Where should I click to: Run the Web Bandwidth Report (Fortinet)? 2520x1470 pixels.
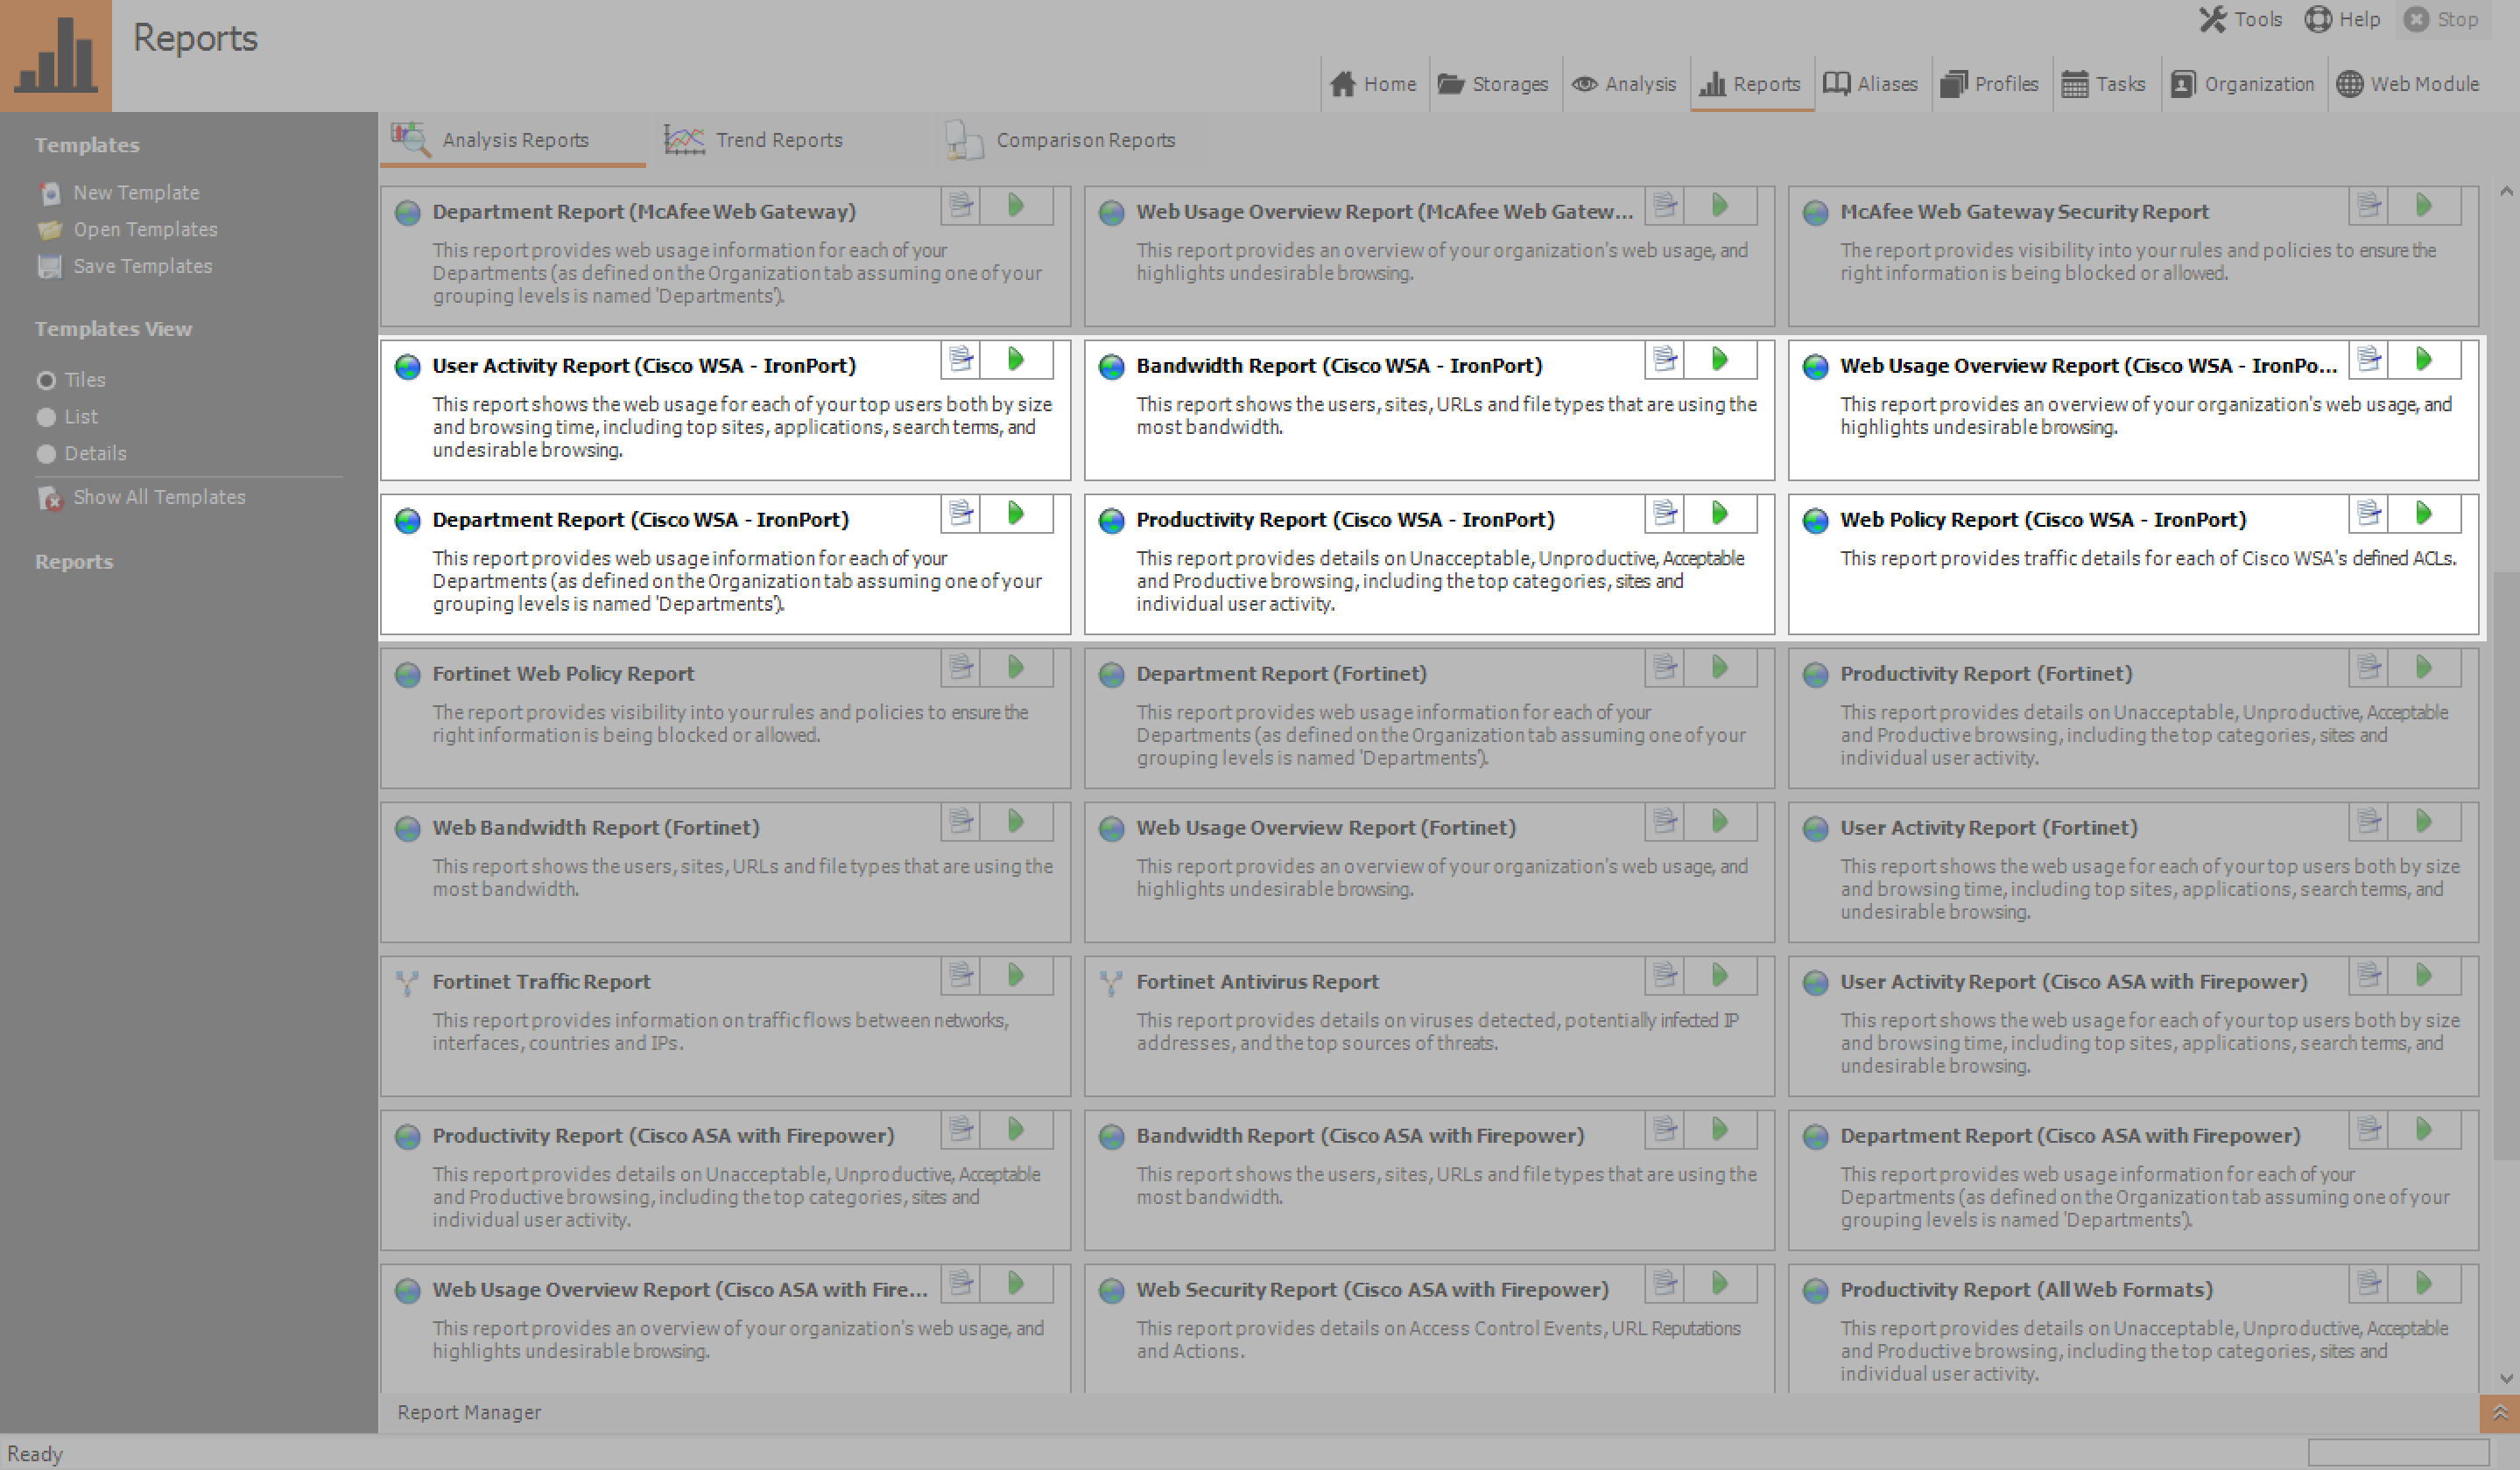1016,822
